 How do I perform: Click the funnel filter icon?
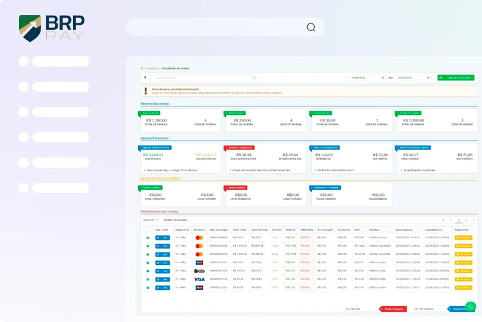(145, 78)
